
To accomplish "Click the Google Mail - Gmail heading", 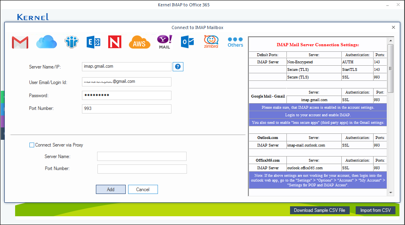I will tap(268, 96).
